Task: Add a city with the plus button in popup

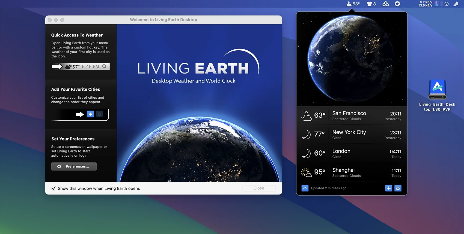Action: (389, 188)
